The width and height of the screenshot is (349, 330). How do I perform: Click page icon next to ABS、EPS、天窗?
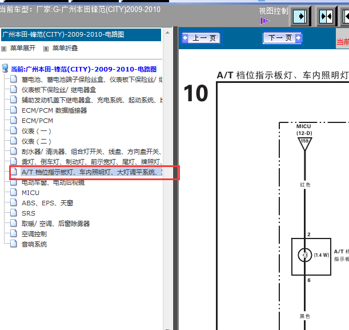14,202
